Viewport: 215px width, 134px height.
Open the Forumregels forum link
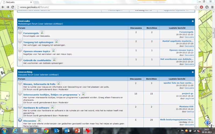(31, 33)
